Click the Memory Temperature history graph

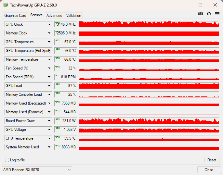(149, 59)
